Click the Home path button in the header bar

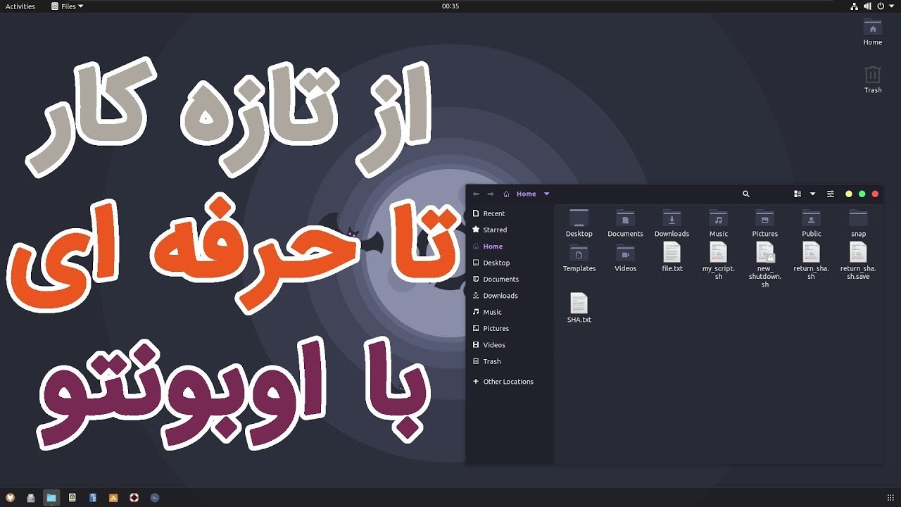(521, 194)
